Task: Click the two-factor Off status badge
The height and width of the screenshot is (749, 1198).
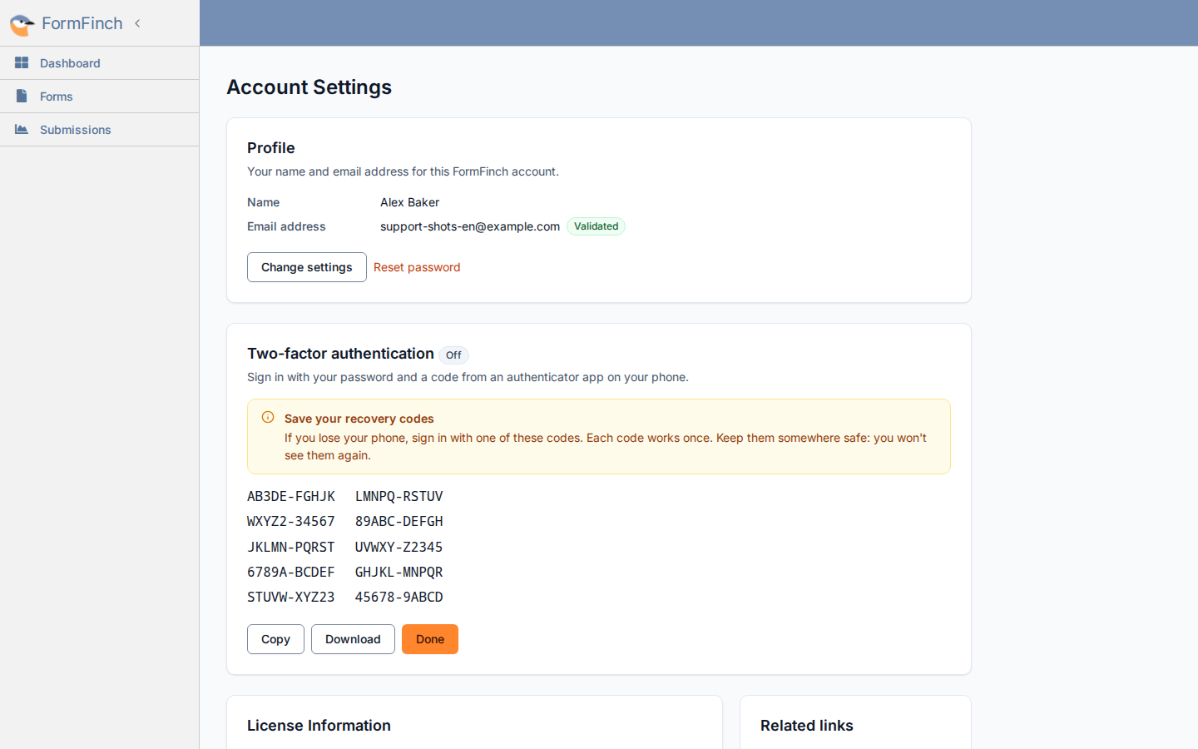Action: [453, 355]
